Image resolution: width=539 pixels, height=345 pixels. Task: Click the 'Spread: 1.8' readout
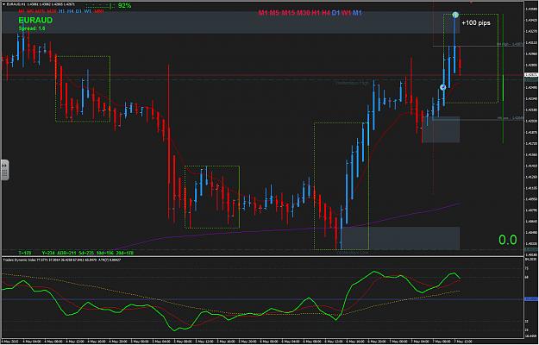coord(32,28)
